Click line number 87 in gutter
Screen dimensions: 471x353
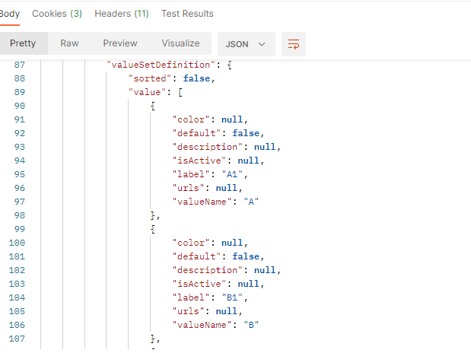pyautogui.click(x=20, y=65)
